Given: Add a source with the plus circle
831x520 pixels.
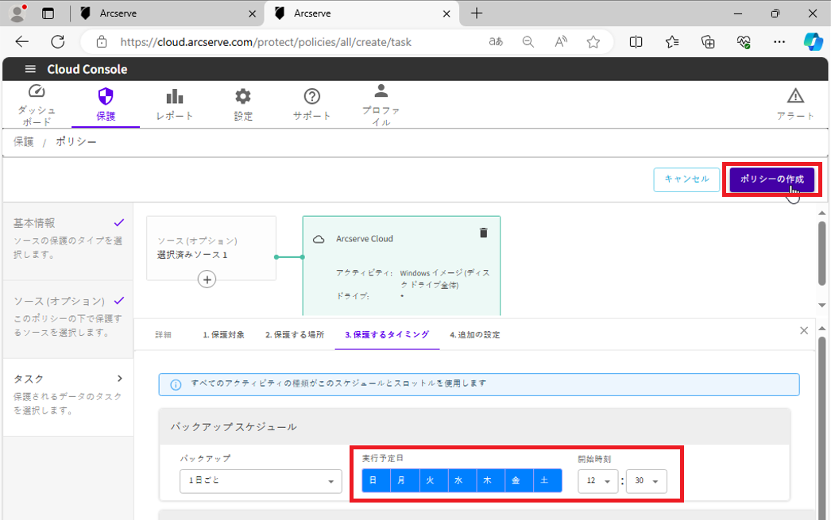Looking at the screenshot, I should coord(207,279).
